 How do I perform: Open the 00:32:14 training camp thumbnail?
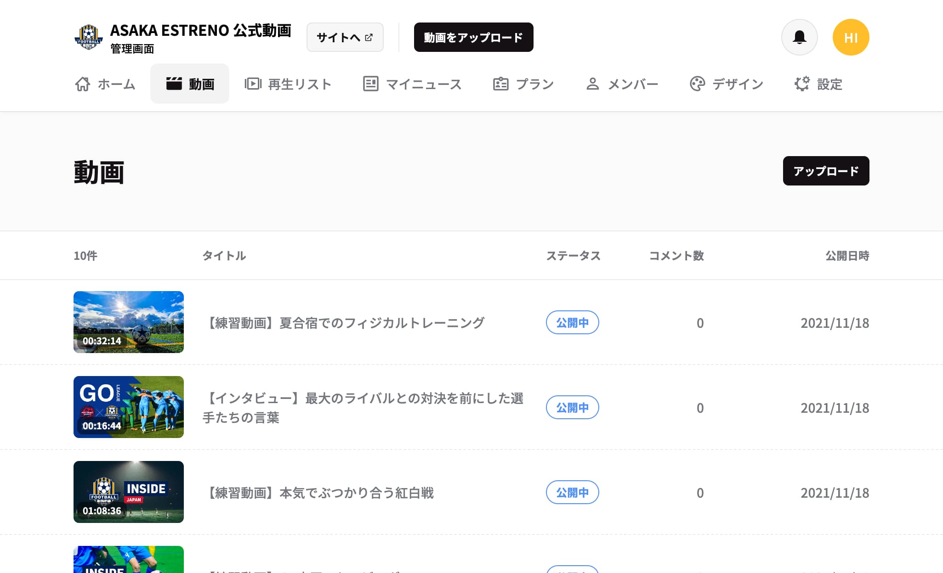(x=129, y=322)
